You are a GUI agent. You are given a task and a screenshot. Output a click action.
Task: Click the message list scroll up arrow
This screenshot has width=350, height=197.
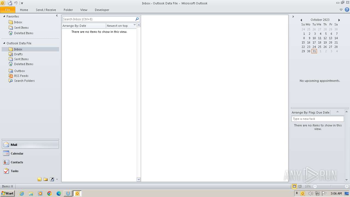point(139,25)
